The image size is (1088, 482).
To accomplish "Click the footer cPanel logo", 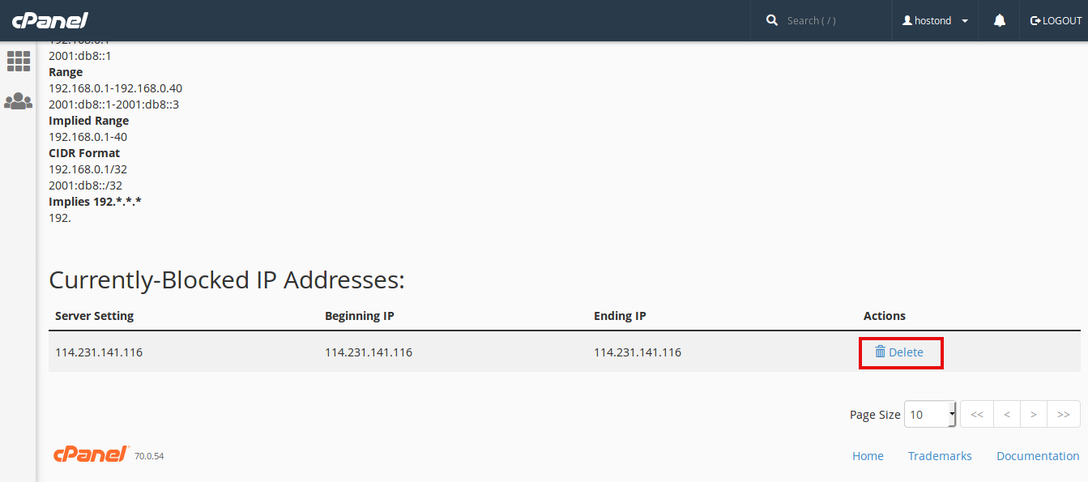I will [91, 454].
